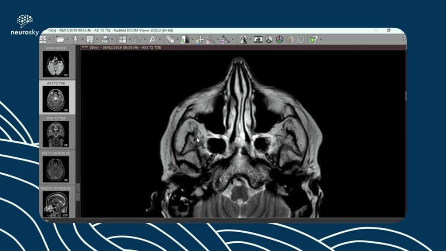Click the open folder icon

click(60, 40)
